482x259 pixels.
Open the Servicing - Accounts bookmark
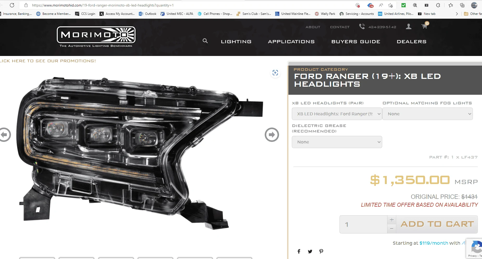[357, 14]
